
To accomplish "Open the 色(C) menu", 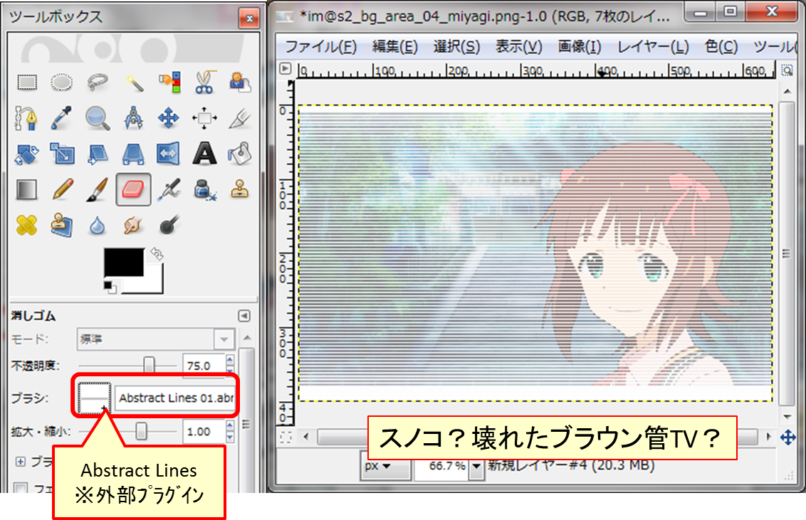I will [721, 47].
